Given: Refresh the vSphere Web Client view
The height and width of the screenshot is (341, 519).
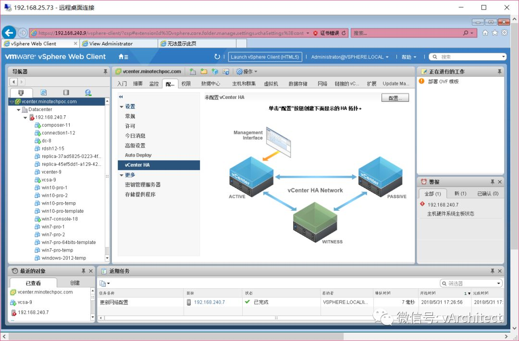Looking at the screenshot, I should (217, 57).
